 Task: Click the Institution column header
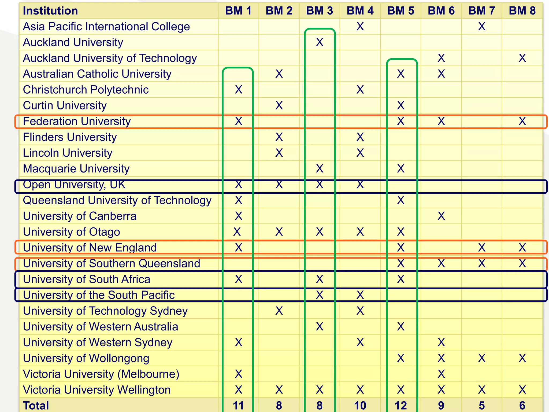point(50,11)
